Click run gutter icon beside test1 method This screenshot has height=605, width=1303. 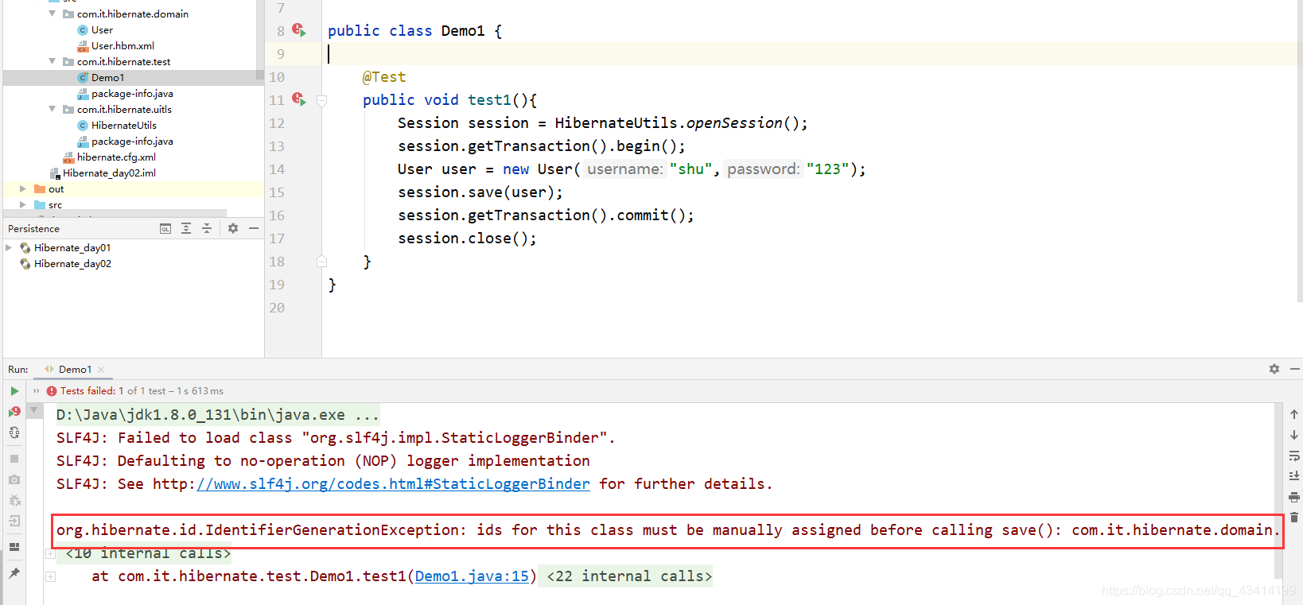[x=299, y=99]
